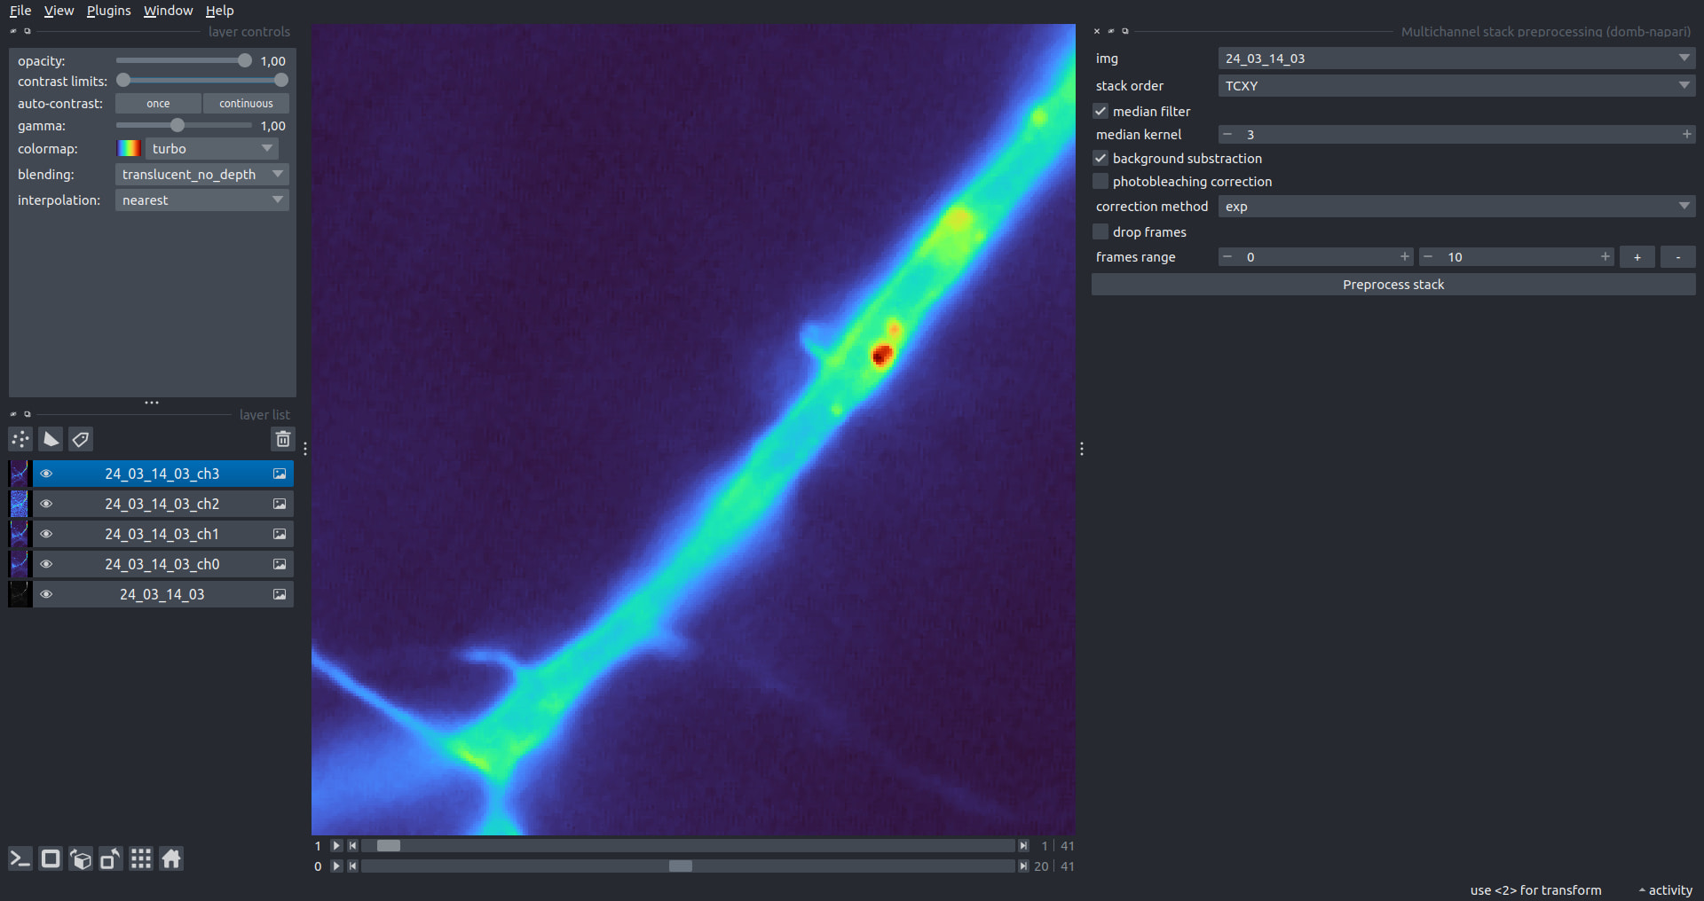The width and height of the screenshot is (1704, 901).
Task: Reset view with home icon
Action: tap(171, 858)
